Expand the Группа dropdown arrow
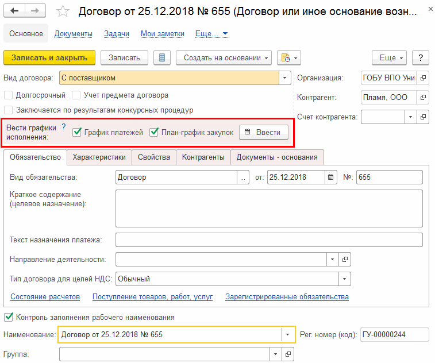This screenshot has width=435, height=363. coord(275,354)
